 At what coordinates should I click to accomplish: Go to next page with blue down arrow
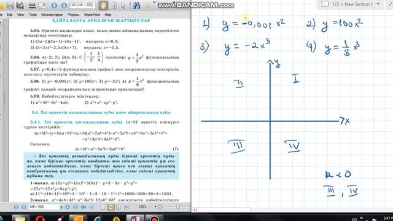pos(64,6)
